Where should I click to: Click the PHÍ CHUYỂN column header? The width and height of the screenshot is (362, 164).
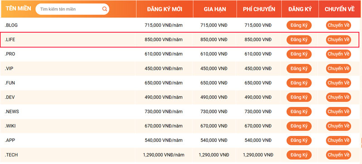[x=259, y=9]
